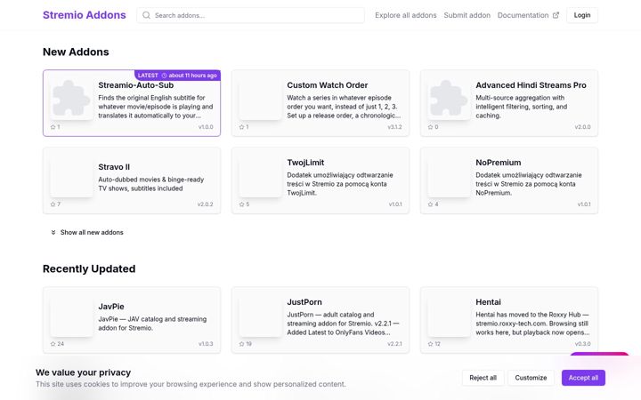Image resolution: width=641 pixels, height=400 pixels.
Task: Accept all cookies
Action: 583,378
